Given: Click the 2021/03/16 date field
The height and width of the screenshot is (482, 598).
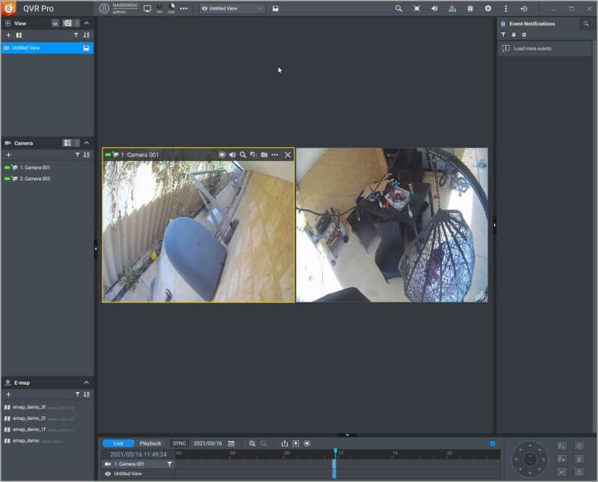Looking at the screenshot, I should click(208, 443).
